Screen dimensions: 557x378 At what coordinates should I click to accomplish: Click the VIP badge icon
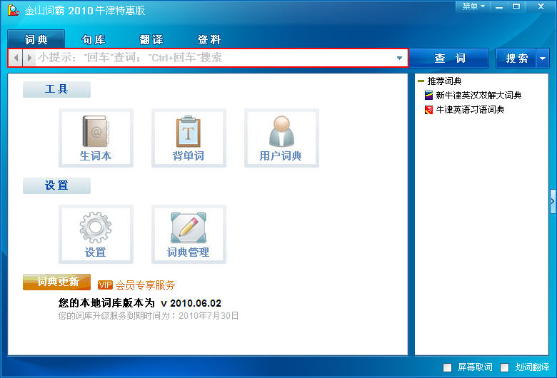point(105,285)
